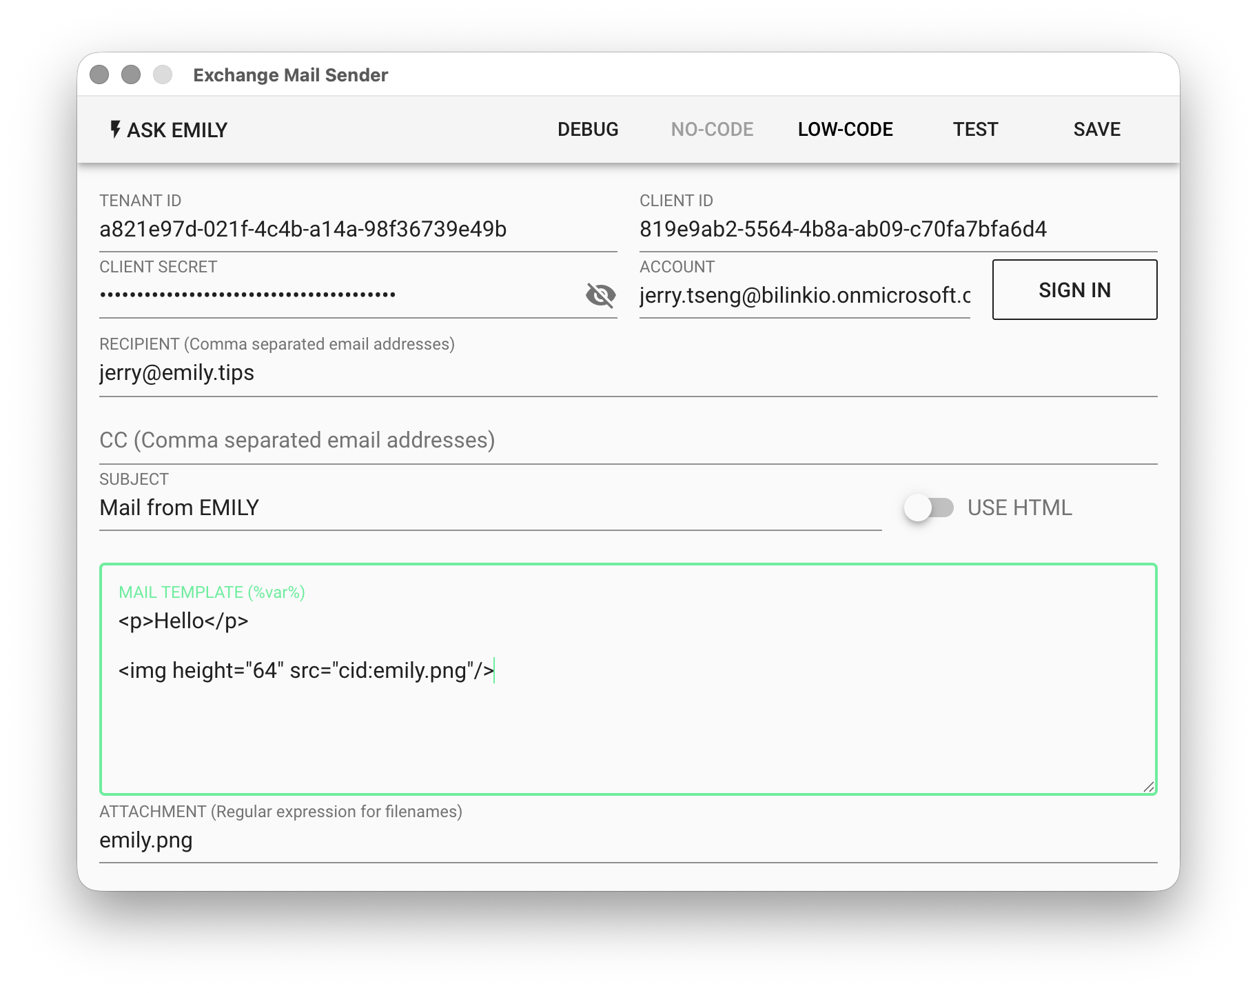1257x993 pixels.
Task: Toggle the USE HTML switch
Action: coord(928,508)
